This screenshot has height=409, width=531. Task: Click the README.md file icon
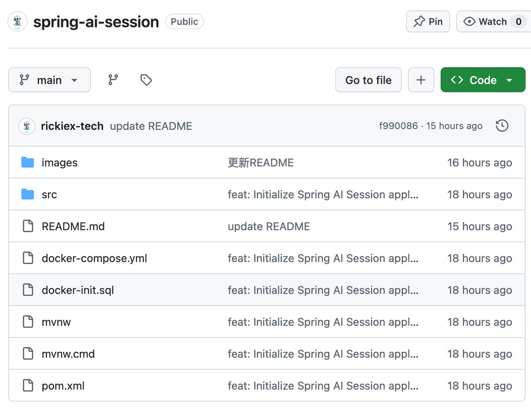click(x=28, y=226)
